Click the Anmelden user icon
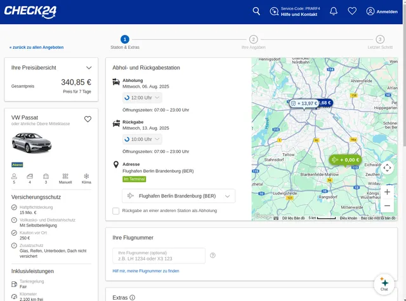 [370, 11]
